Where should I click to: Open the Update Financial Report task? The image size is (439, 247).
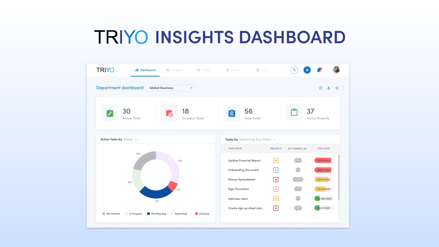[245, 161]
